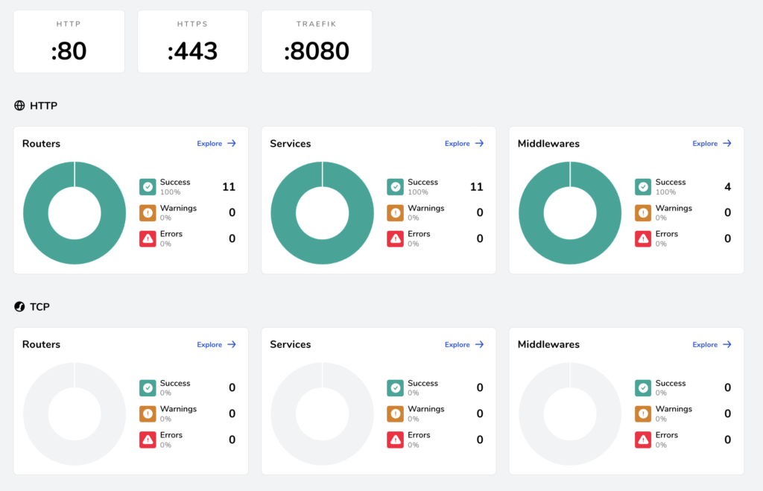Viewport: 763px width, 491px height.
Task: Open Explore link for HTTP Services
Action: (x=464, y=144)
